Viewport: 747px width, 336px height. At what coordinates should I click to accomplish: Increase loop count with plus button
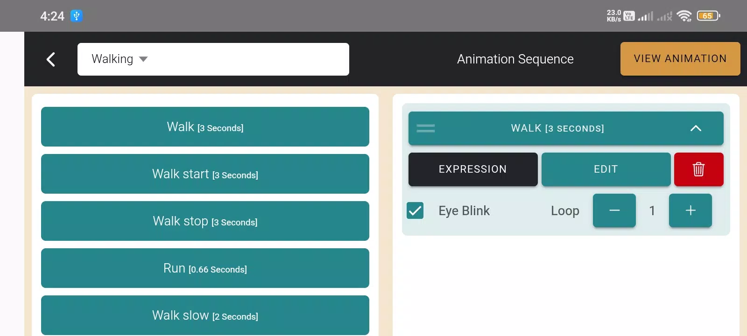click(x=690, y=211)
